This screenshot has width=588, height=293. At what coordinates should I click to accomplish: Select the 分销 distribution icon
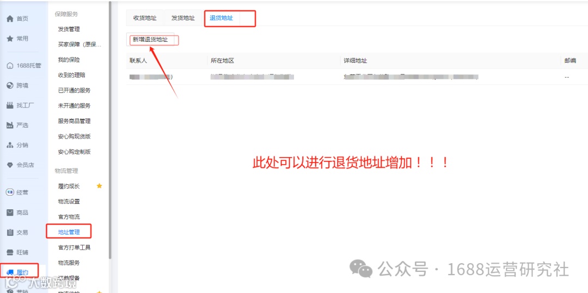tap(10, 145)
